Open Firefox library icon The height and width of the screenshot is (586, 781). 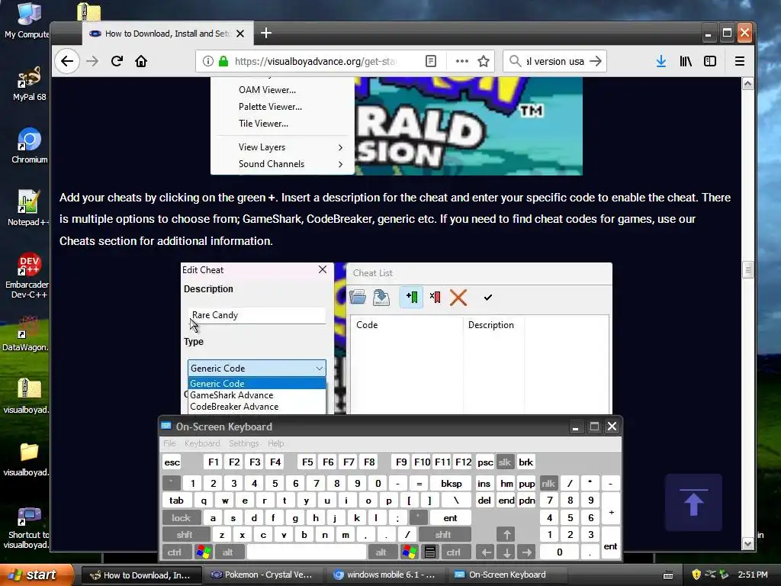pyautogui.click(x=686, y=61)
